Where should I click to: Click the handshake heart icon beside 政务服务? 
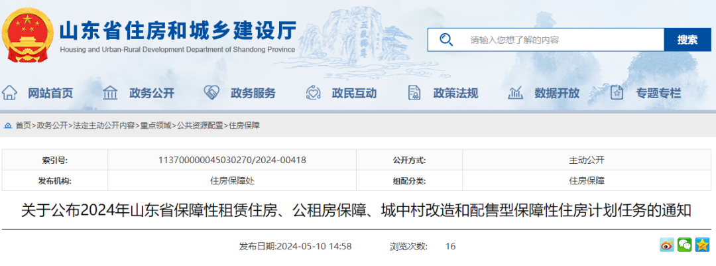pyautogui.click(x=211, y=93)
